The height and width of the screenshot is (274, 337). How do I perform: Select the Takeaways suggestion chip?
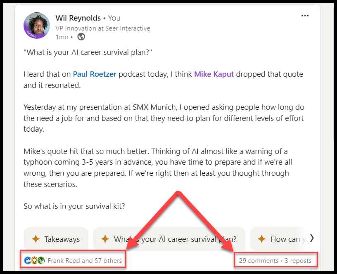click(x=56, y=239)
